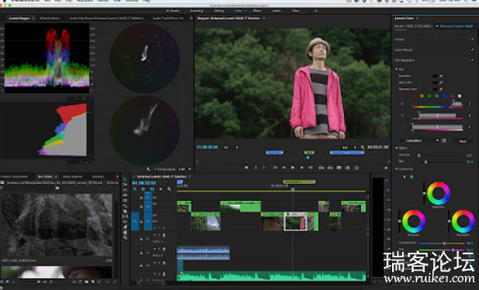Select the Selection tool in the toolbar
The height and width of the screenshot is (290, 479).
125,179
